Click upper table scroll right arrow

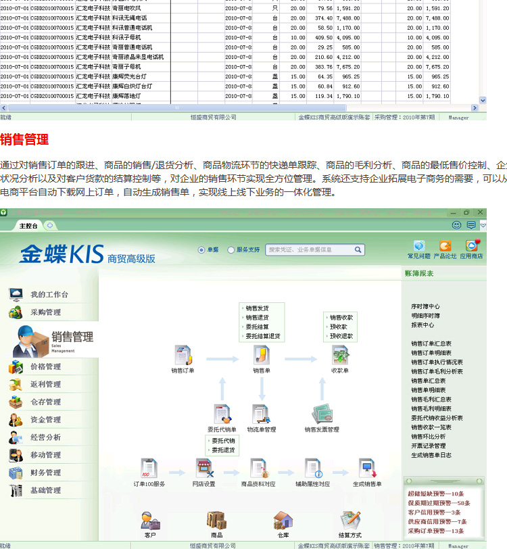(x=475, y=108)
